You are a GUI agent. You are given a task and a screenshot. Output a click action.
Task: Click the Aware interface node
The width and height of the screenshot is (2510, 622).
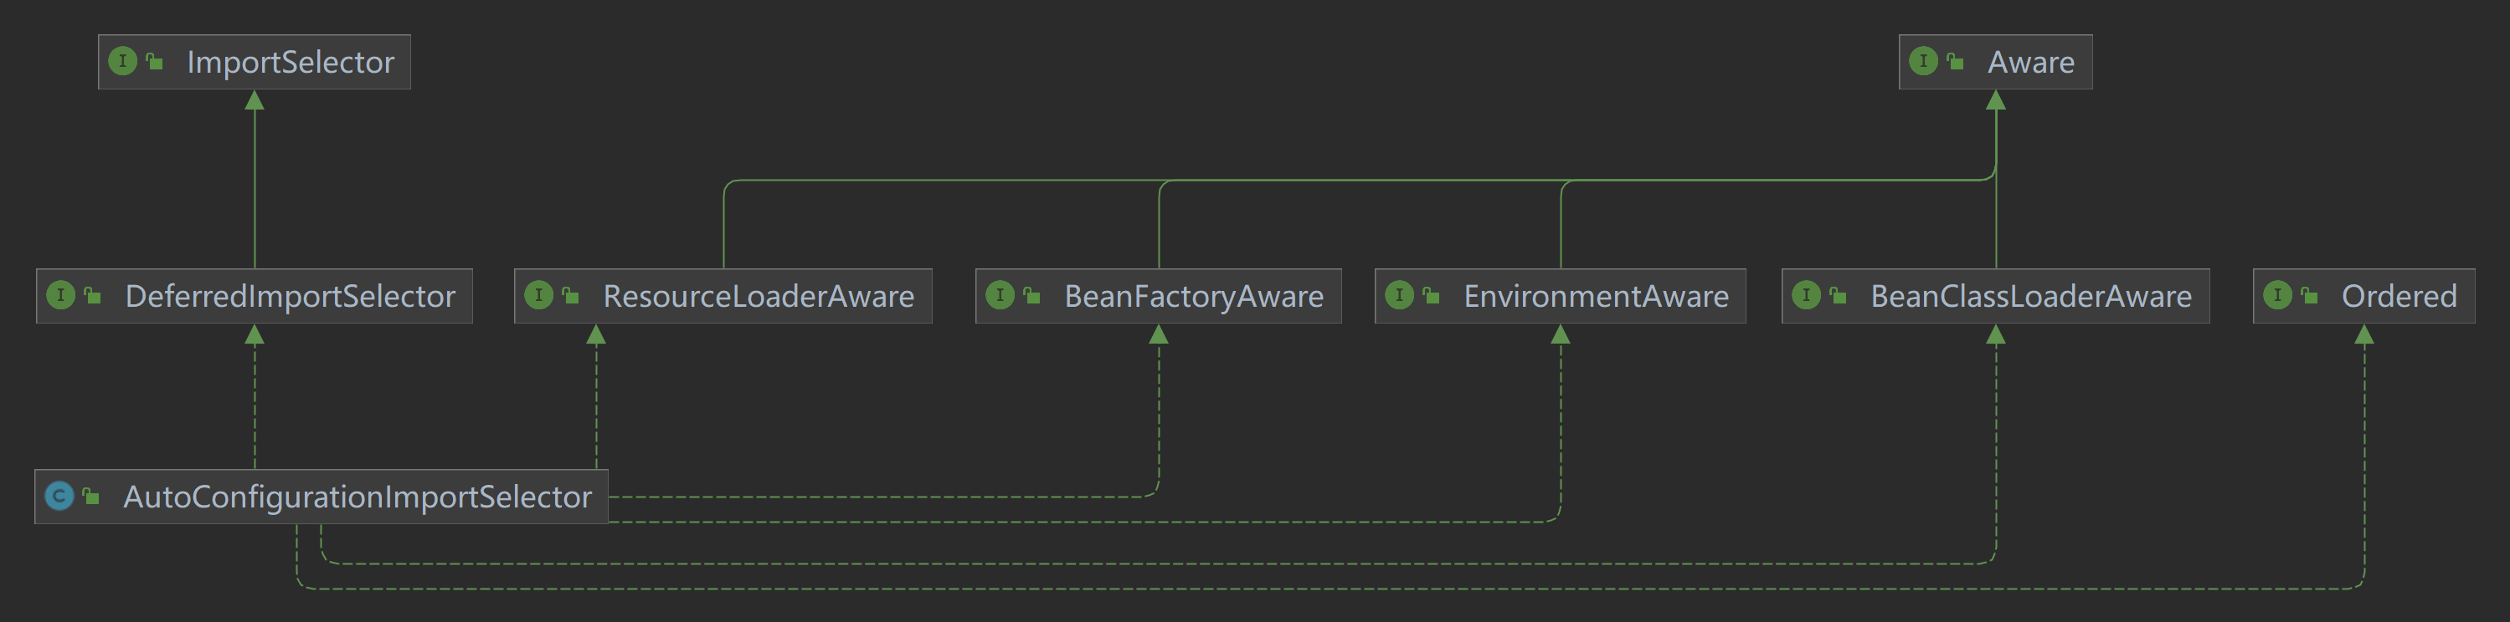tap(1996, 63)
